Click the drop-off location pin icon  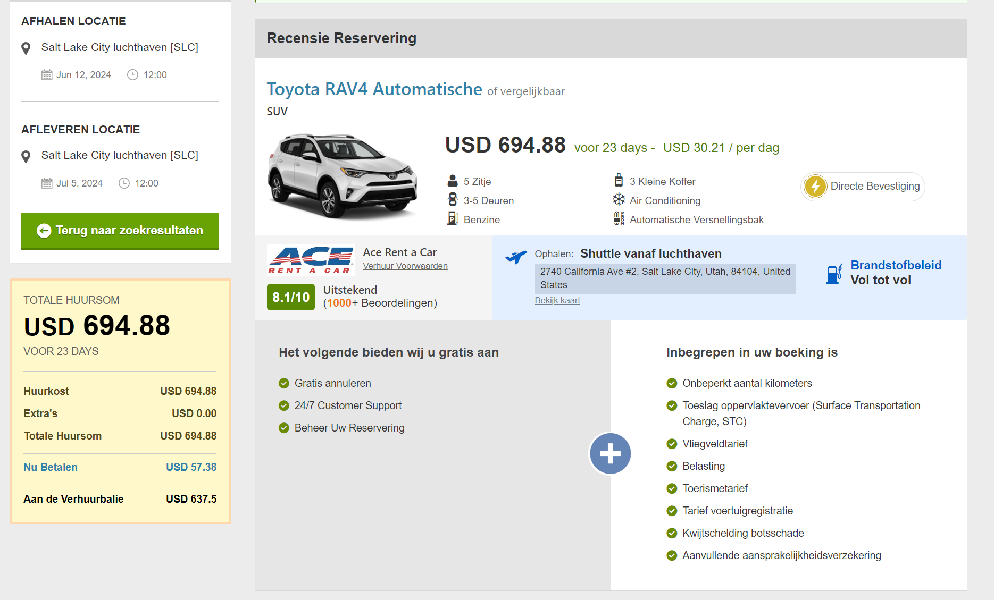point(26,156)
